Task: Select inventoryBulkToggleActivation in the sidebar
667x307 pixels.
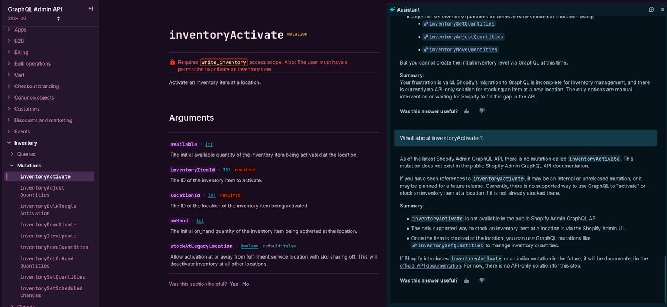Action: [x=48, y=210]
